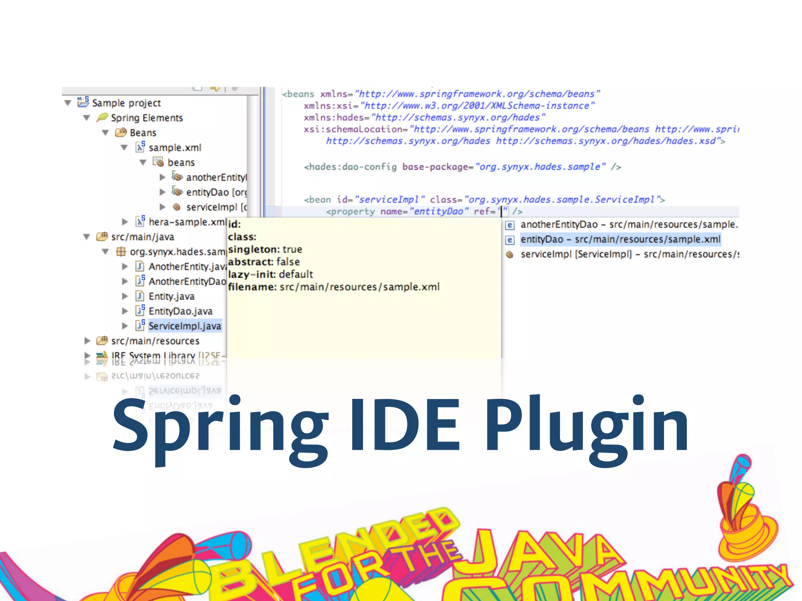The height and width of the screenshot is (601, 802).
Task: Click the bean id serviceImpl line
Action: click(484, 200)
